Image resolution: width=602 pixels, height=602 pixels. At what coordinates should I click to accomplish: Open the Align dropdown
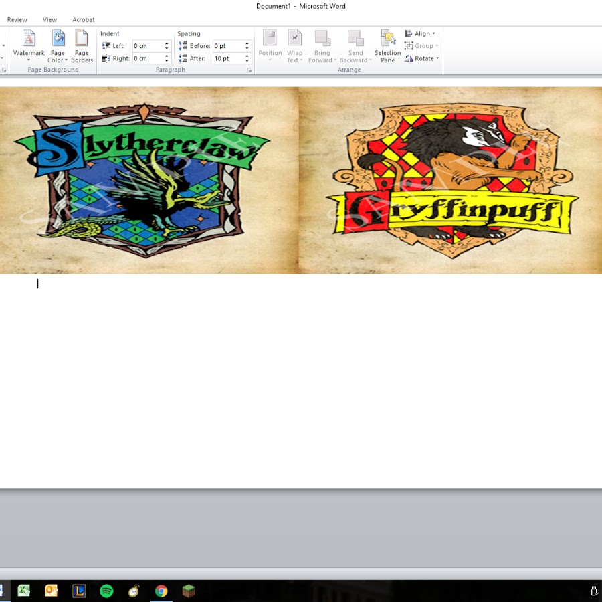(x=420, y=34)
